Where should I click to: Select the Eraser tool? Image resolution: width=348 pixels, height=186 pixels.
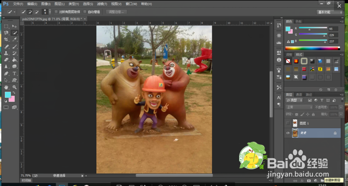pos(6,60)
